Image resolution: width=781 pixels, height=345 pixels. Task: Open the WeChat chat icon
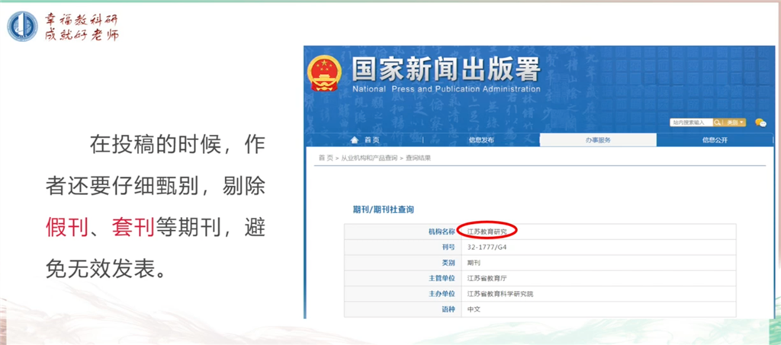760,123
